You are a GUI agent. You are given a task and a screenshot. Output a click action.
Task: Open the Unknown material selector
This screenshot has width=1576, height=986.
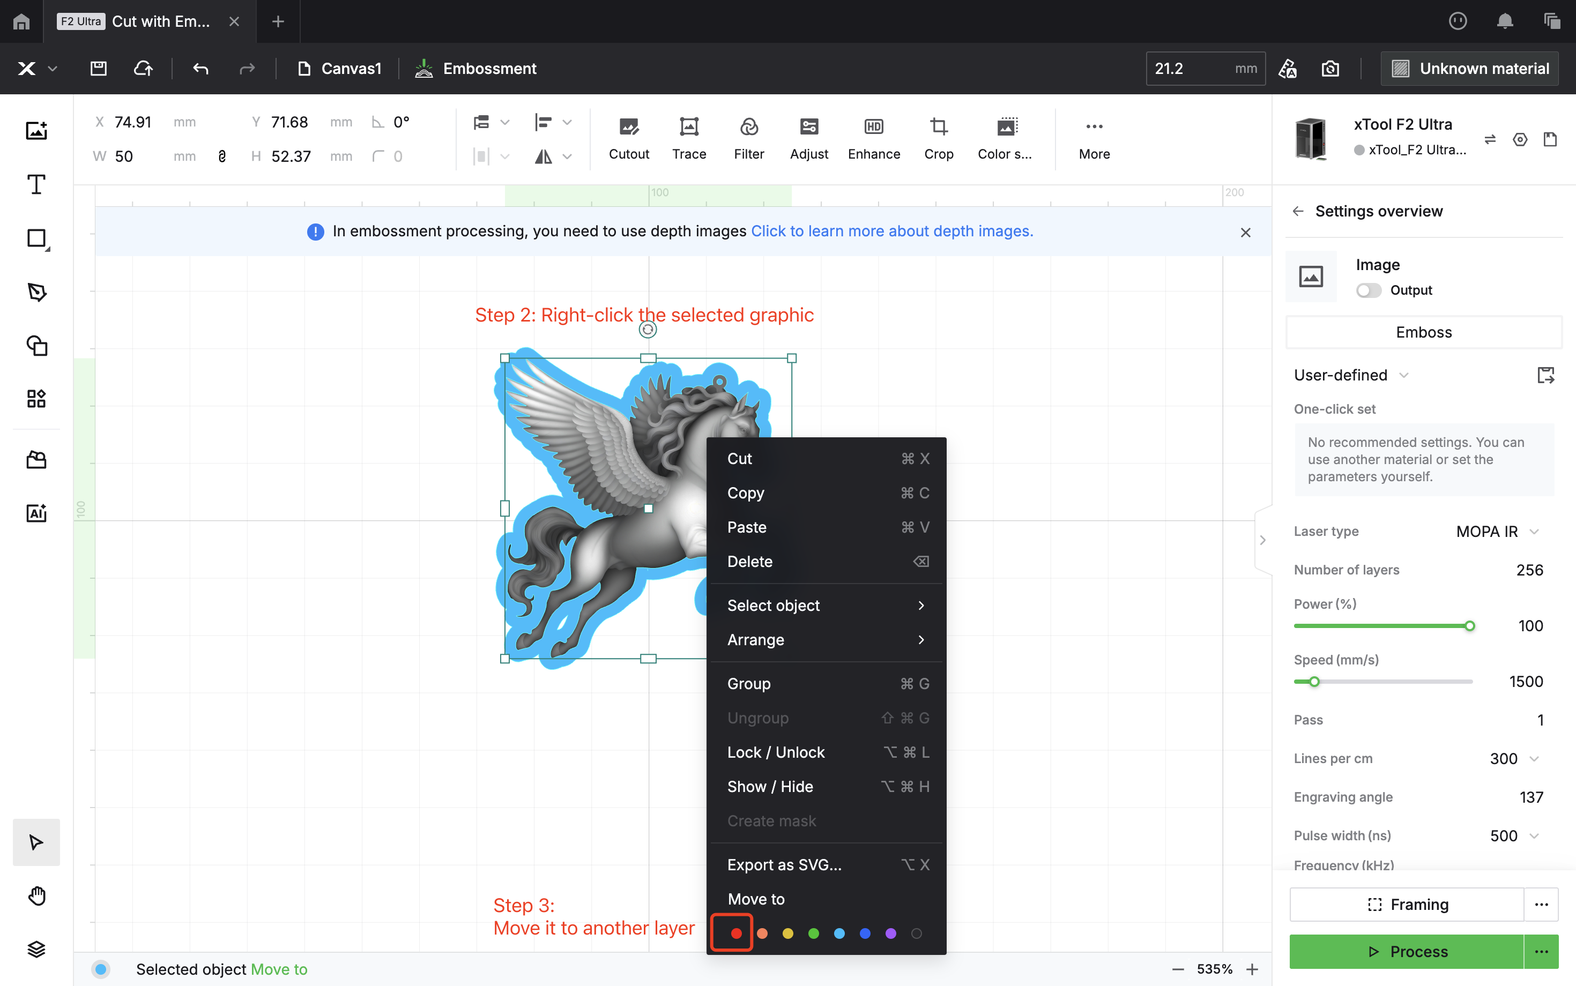click(1469, 69)
